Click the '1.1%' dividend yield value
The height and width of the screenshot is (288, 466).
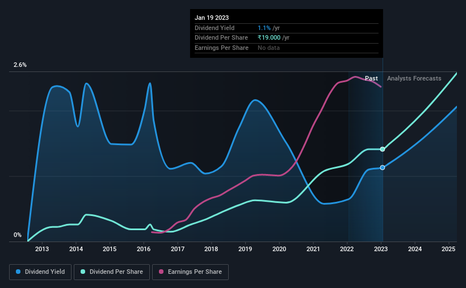pos(264,28)
